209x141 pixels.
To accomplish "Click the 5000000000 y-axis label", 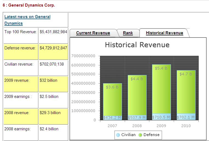I will 83,74.
